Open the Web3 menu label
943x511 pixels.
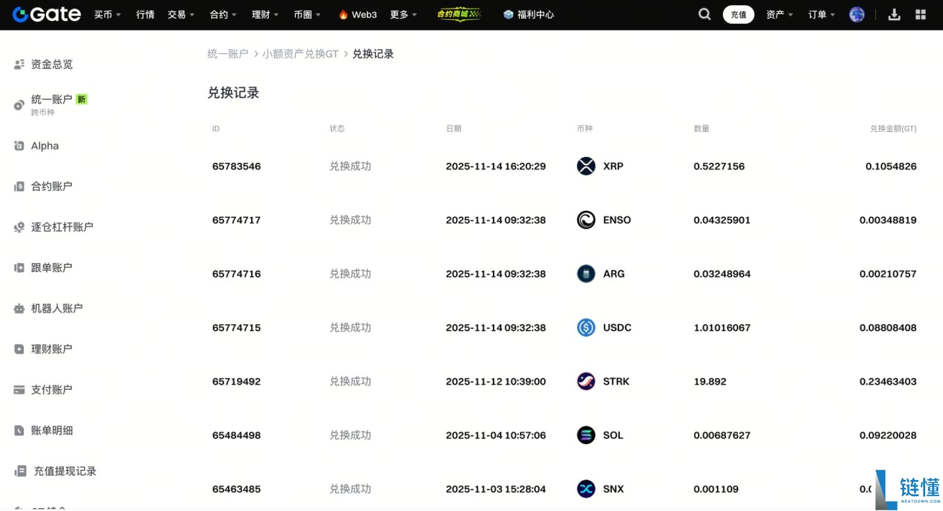click(364, 14)
